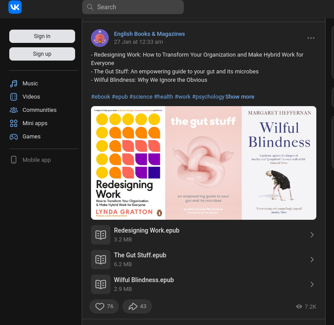The image size is (334, 325).
Task: Select Mobile app in the sidebar
Action: pos(37,160)
